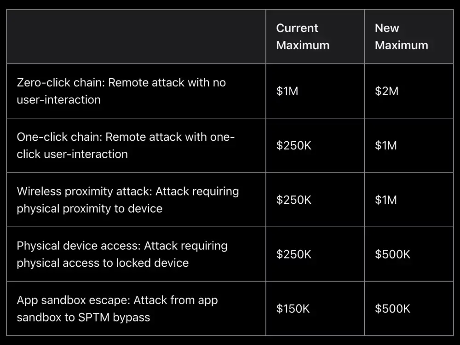
Task: Click app sandbox escape's $500K new maximum
Action: (392, 308)
